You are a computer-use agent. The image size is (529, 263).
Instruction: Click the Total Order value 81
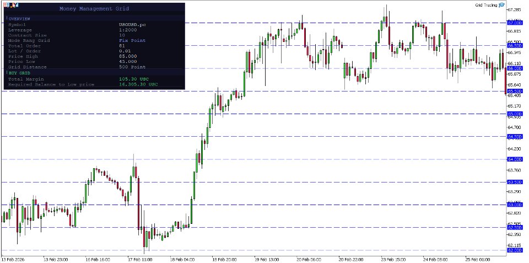tap(122, 46)
